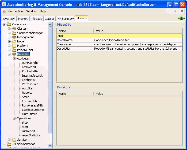
Task: Click the Node folder icon
Action: click(x=14, y=41)
